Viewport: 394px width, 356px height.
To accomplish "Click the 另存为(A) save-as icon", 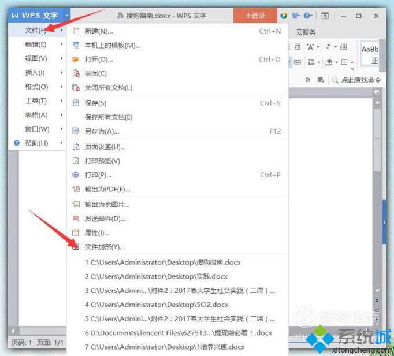I will 76,131.
